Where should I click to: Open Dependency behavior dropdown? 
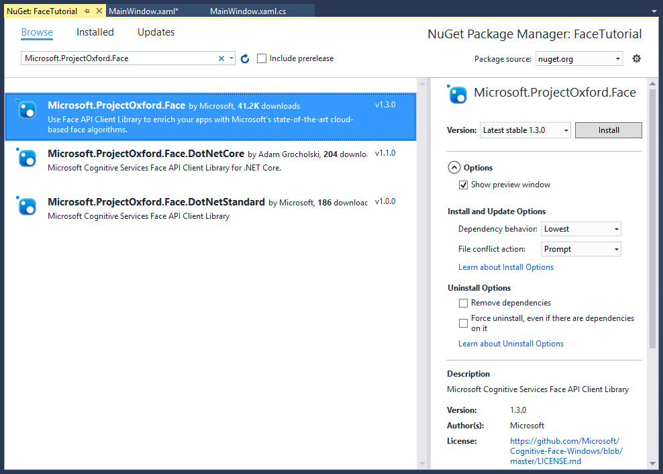[581, 229]
